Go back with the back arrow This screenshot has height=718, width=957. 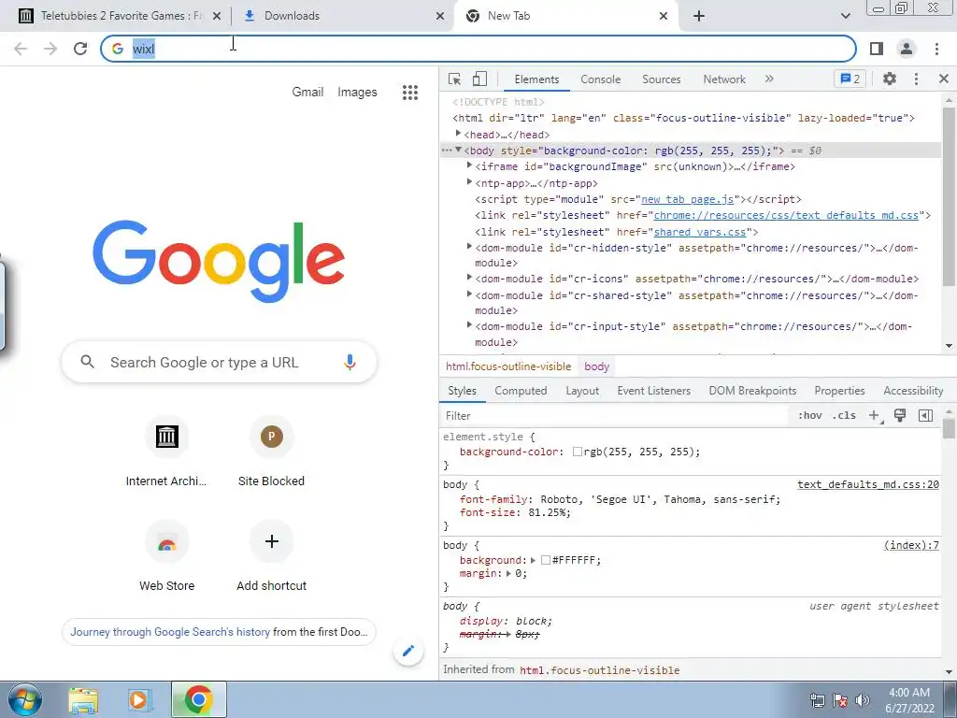click(21, 49)
